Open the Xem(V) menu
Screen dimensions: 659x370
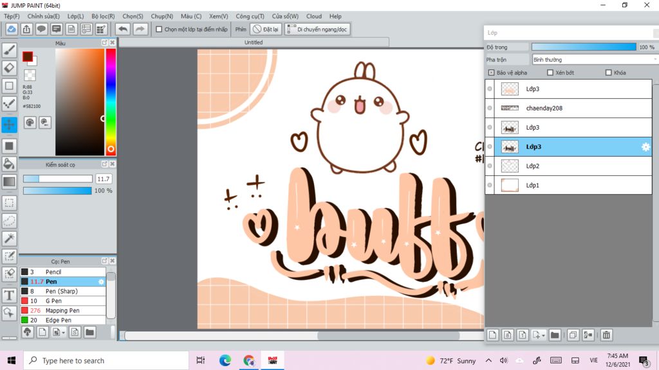(x=219, y=16)
